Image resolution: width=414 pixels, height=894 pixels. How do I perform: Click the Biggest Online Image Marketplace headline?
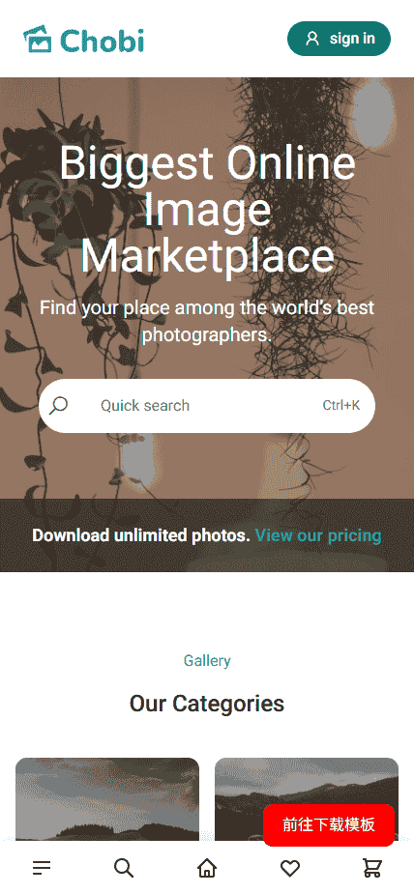(x=207, y=211)
